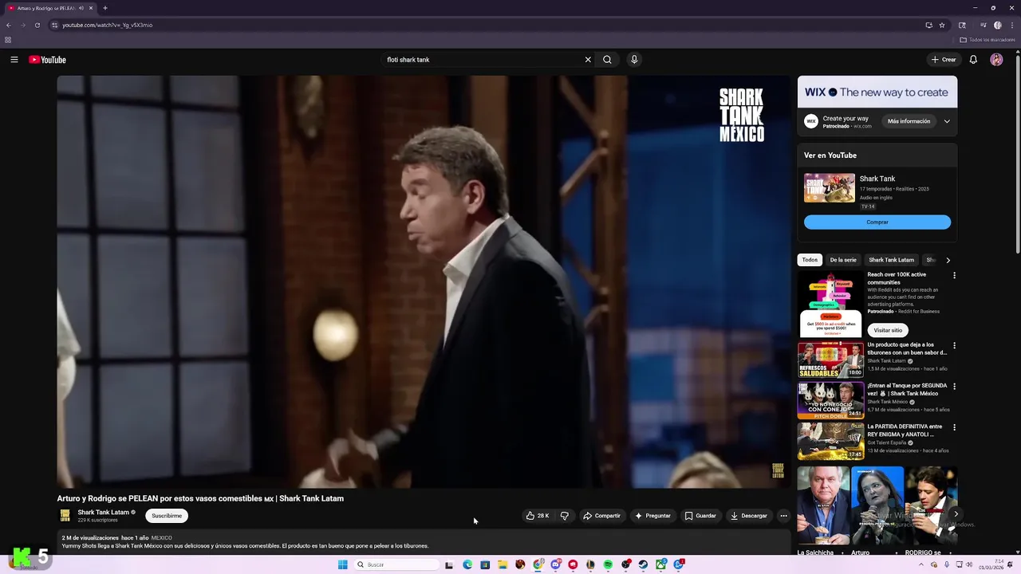1021x574 pixels.
Task: Expand the video description box
Action: [423, 542]
